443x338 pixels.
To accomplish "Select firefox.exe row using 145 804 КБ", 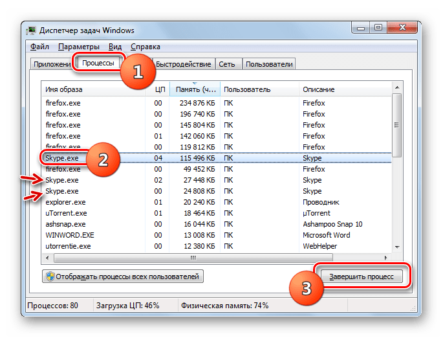I will (217, 125).
